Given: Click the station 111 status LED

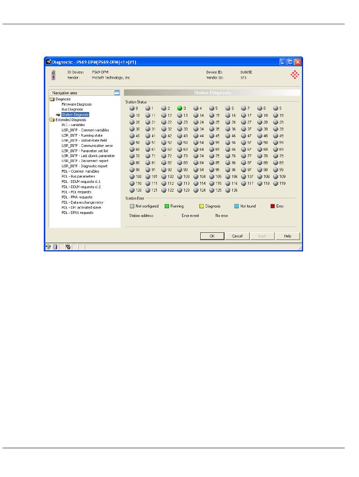Looking at the screenshot, I should pyautogui.click(x=148, y=184).
